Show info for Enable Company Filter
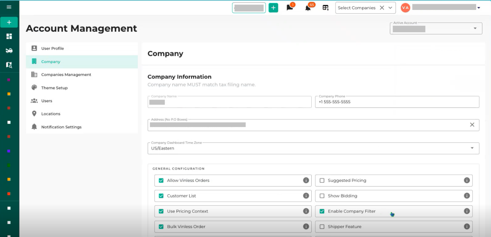The image size is (491, 237). pyautogui.click(x=467, y=211)
